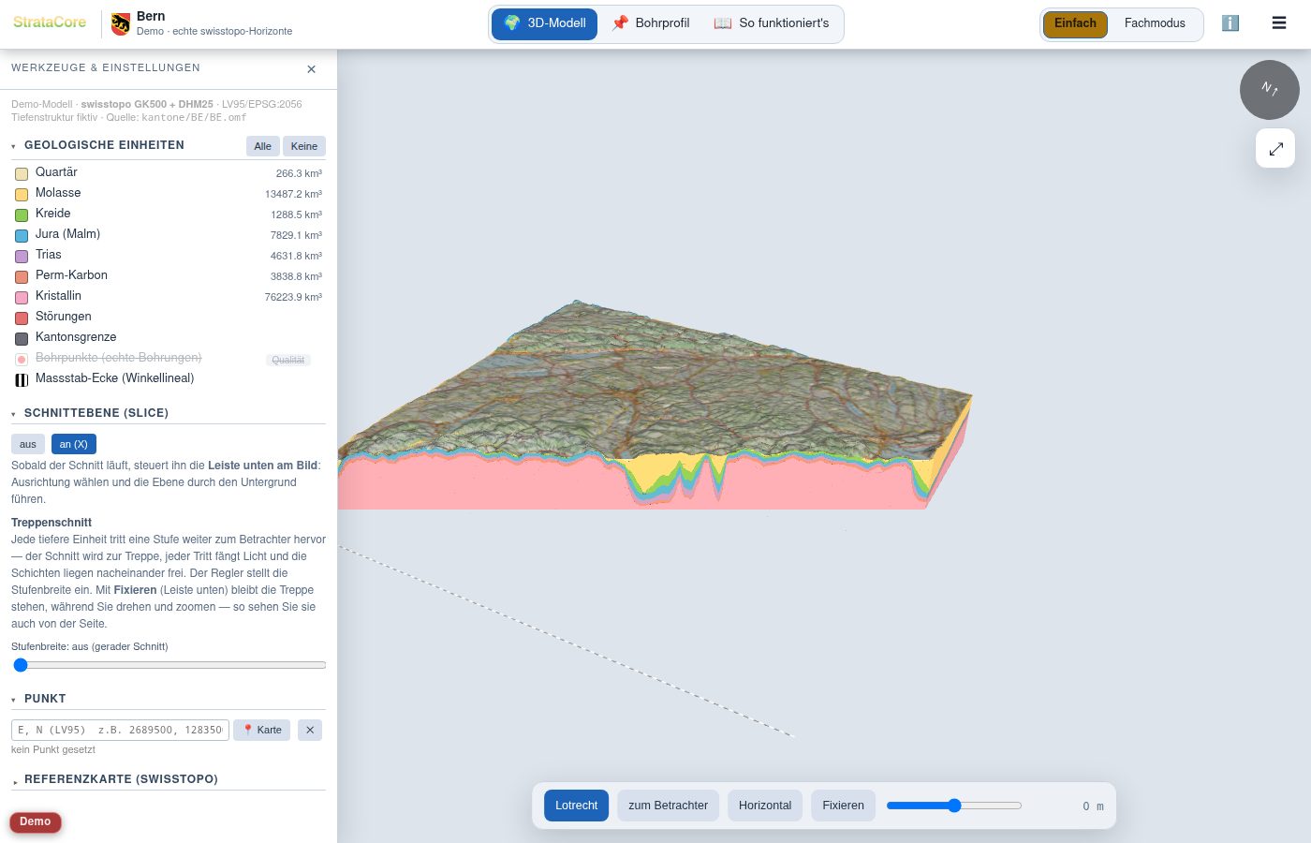1311x843 pixels.
Task: Click the Fixieren button
Action: (x=844, y=806)
